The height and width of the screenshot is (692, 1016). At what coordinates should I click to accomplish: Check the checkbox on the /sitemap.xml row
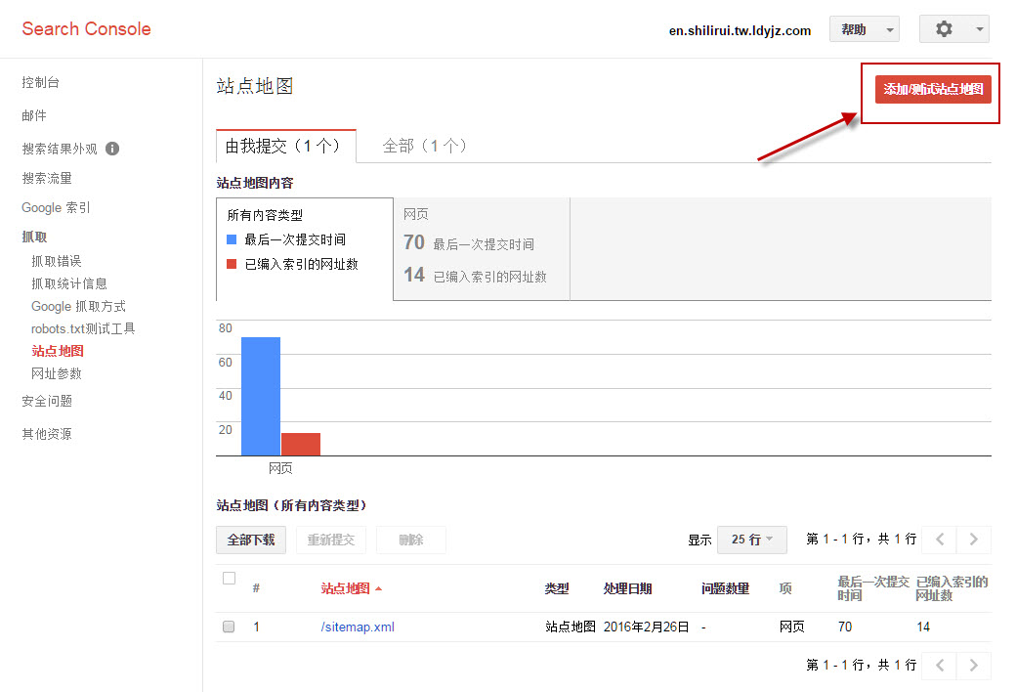[229, 627]
